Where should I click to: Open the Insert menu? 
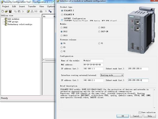[x=22, y=6]
